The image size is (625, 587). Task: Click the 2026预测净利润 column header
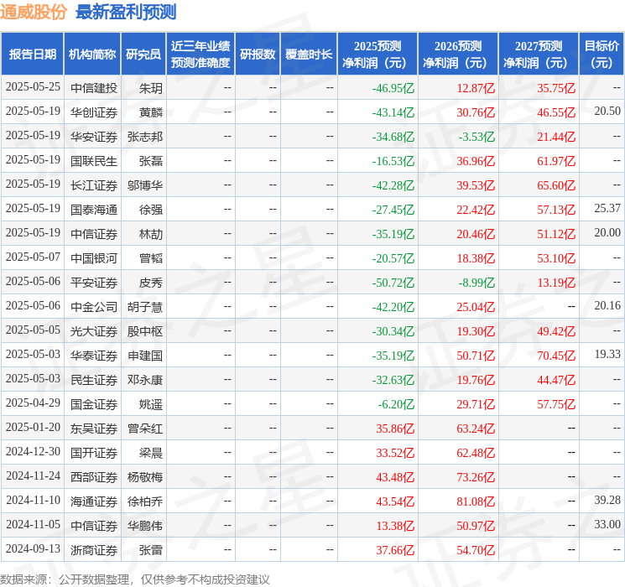pyautogui.click(x=457, y=55)
